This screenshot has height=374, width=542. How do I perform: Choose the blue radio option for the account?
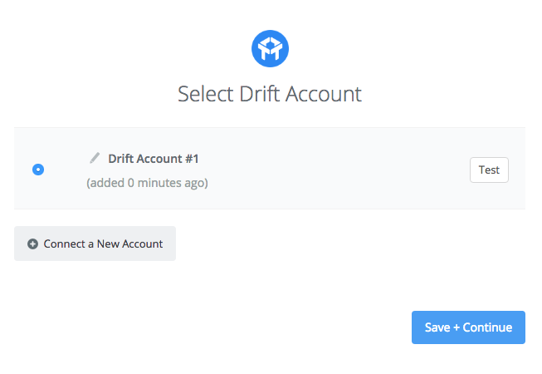[x=38, y=170]
